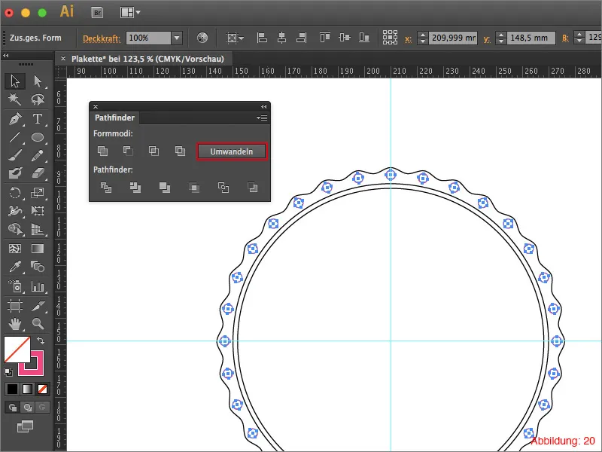602x452 pixels.
Task: Open Adobe Bridge with Br button
Action: (98, 13)
